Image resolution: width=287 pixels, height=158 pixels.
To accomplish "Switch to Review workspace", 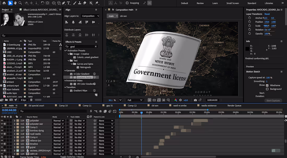I will [200, 3].
